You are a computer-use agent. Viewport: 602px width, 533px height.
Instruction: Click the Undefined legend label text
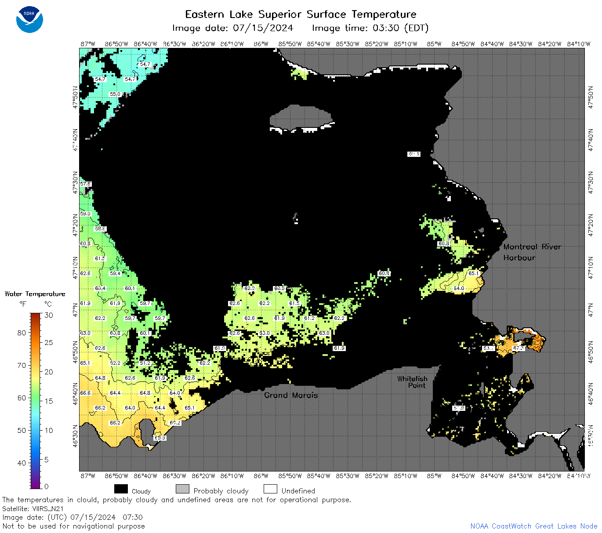point(298,491)
